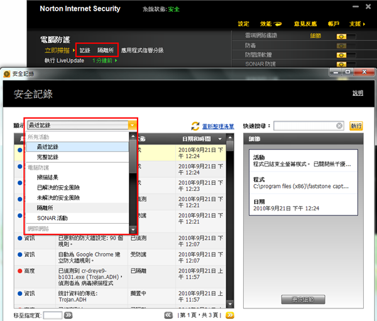Go to the specified page arrow button
This screenshot has width=377, height=321.
68,315
